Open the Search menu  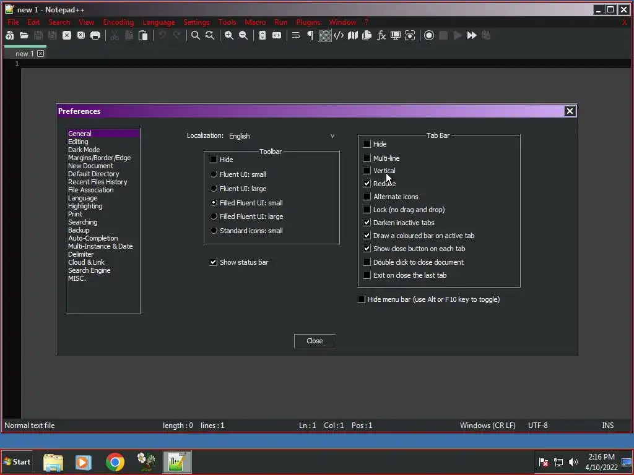coord(59,22)
